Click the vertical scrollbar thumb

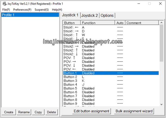click(161, 43)
